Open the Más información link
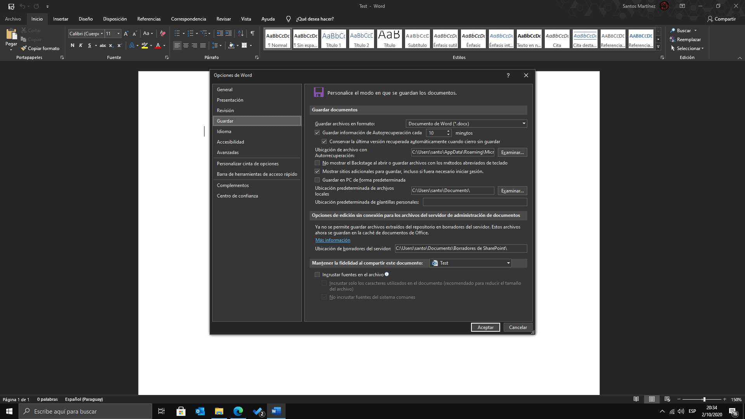The width and height of the screenshot is (745, 419). (333, 240)
